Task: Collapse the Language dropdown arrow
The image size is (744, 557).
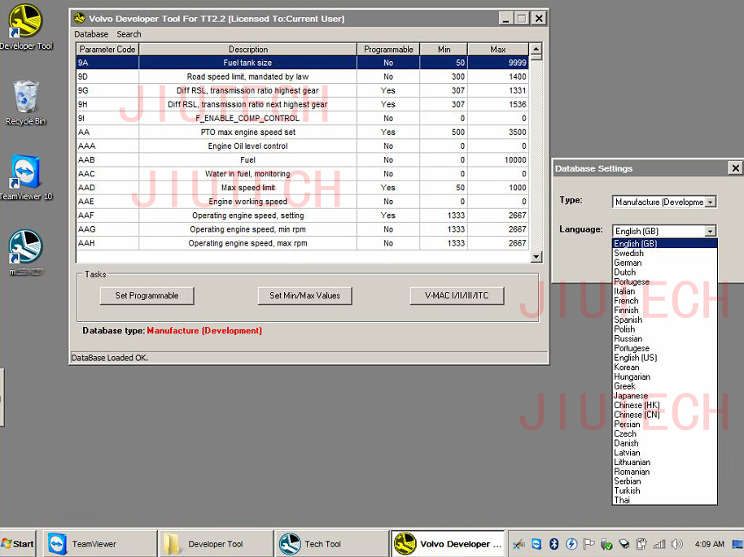Action: 710,231
